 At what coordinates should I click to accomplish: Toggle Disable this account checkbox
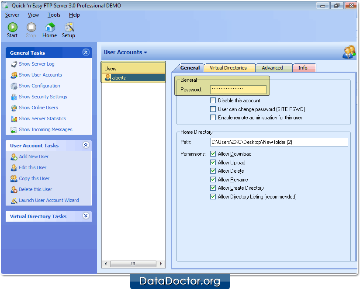(213, 101)
